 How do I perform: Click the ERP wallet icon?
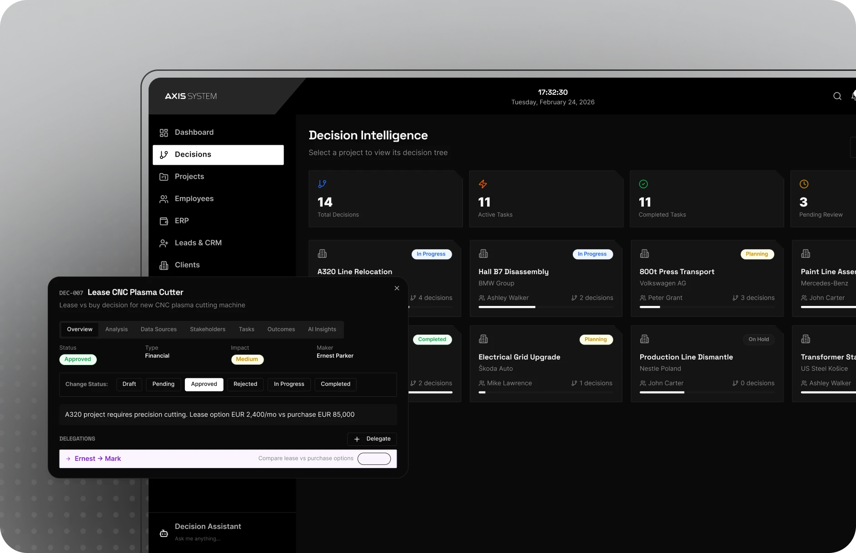(x=164, y=221)
